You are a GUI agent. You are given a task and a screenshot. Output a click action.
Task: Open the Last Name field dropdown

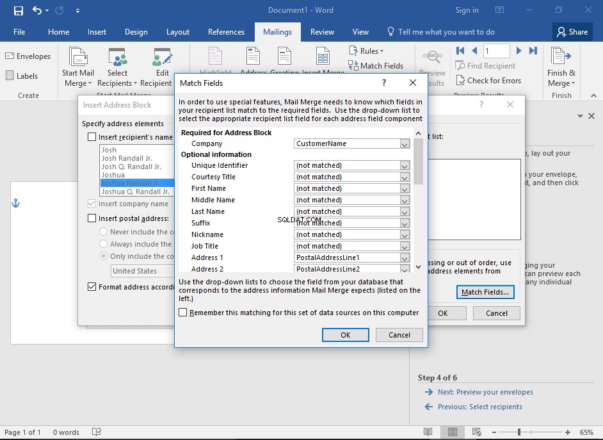tap(404, 212)
